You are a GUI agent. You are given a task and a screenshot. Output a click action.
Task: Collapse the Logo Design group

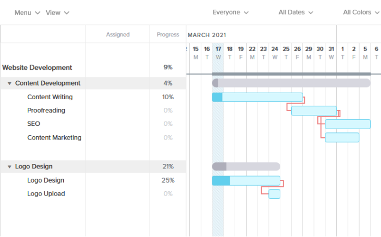click(10, 167)
